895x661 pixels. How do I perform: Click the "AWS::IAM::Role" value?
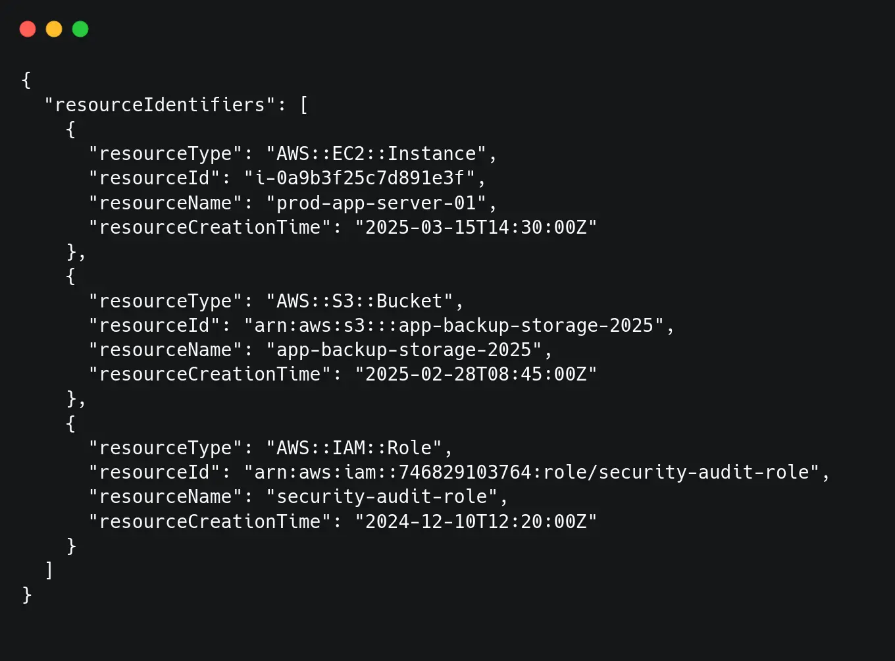(x=354, y=448)
